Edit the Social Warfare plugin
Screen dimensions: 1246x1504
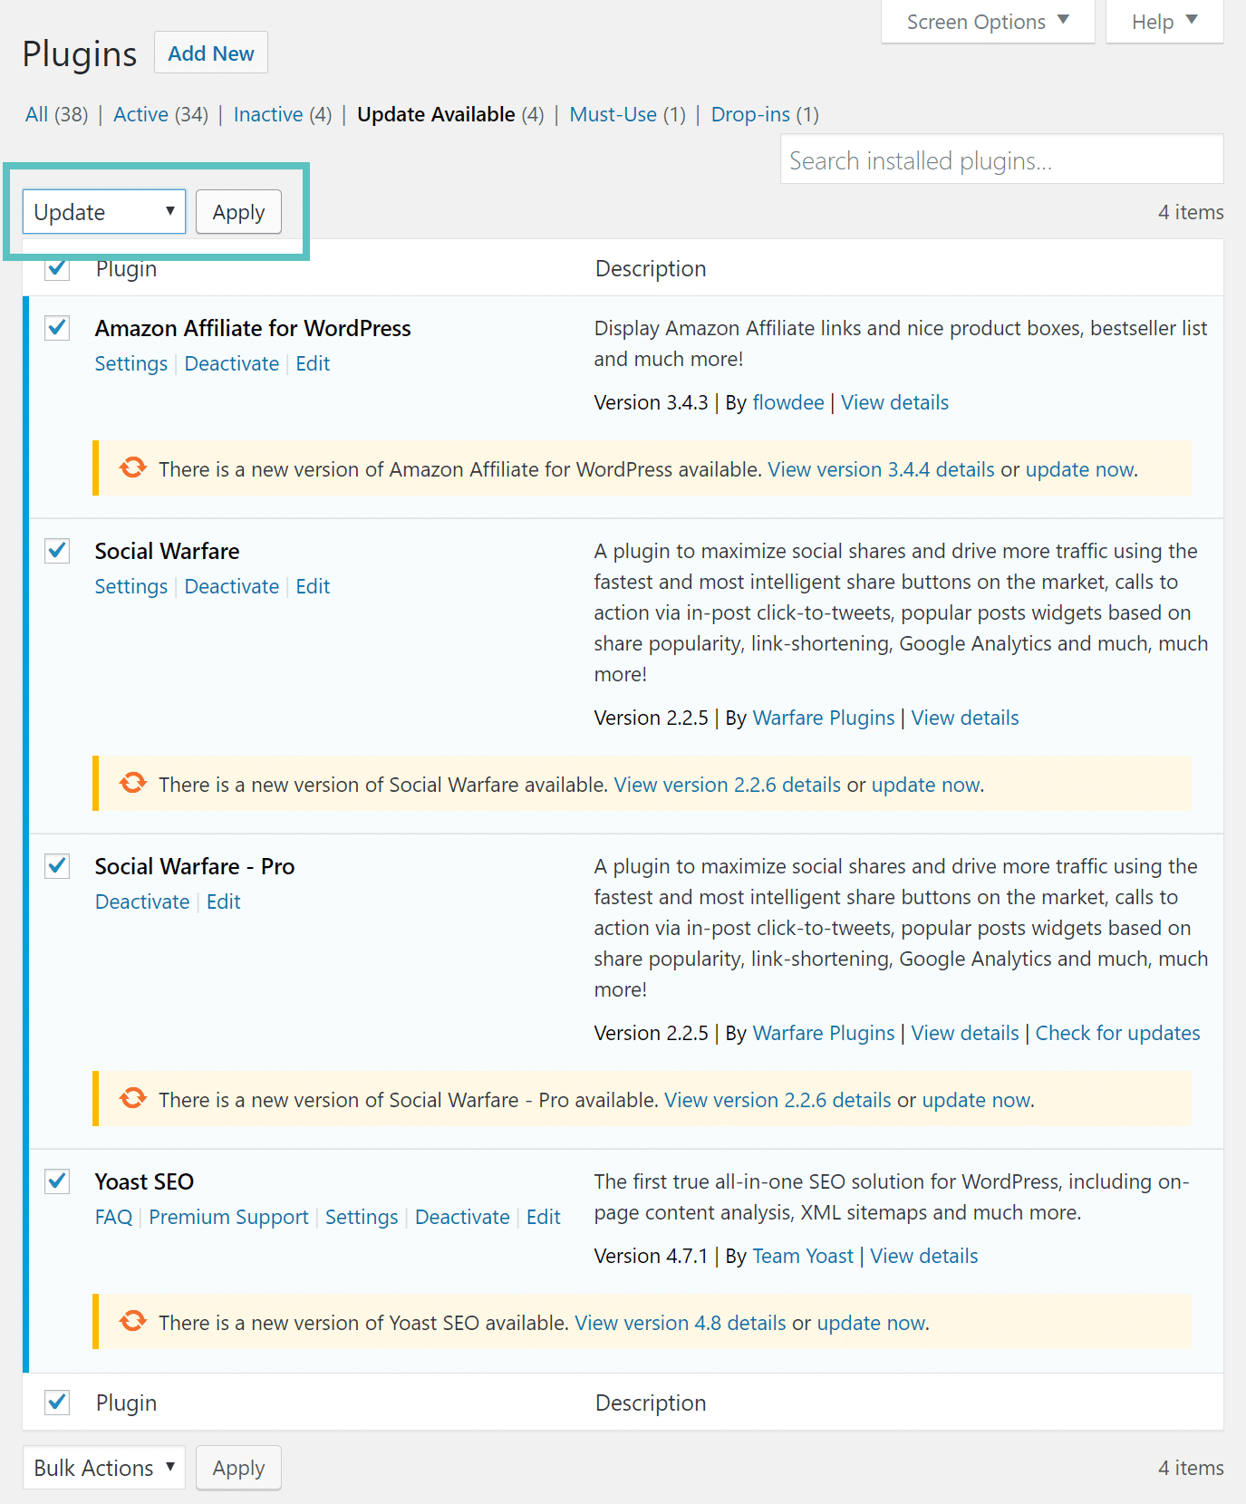(x=313, y=586)
